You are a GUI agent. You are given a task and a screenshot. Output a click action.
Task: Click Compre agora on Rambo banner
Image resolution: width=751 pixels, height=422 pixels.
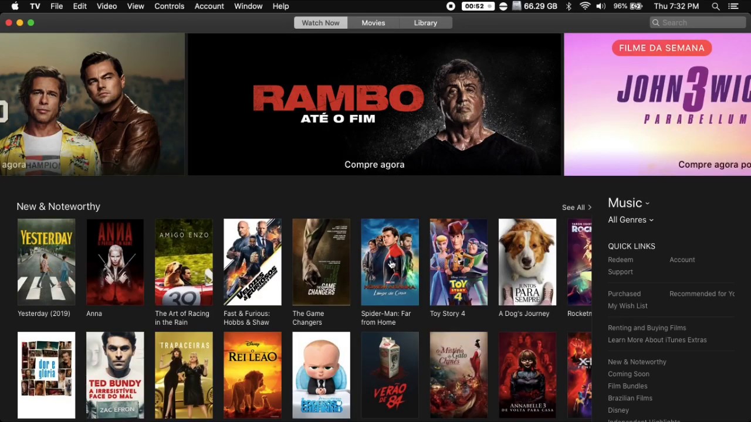[x=374, y=165]
